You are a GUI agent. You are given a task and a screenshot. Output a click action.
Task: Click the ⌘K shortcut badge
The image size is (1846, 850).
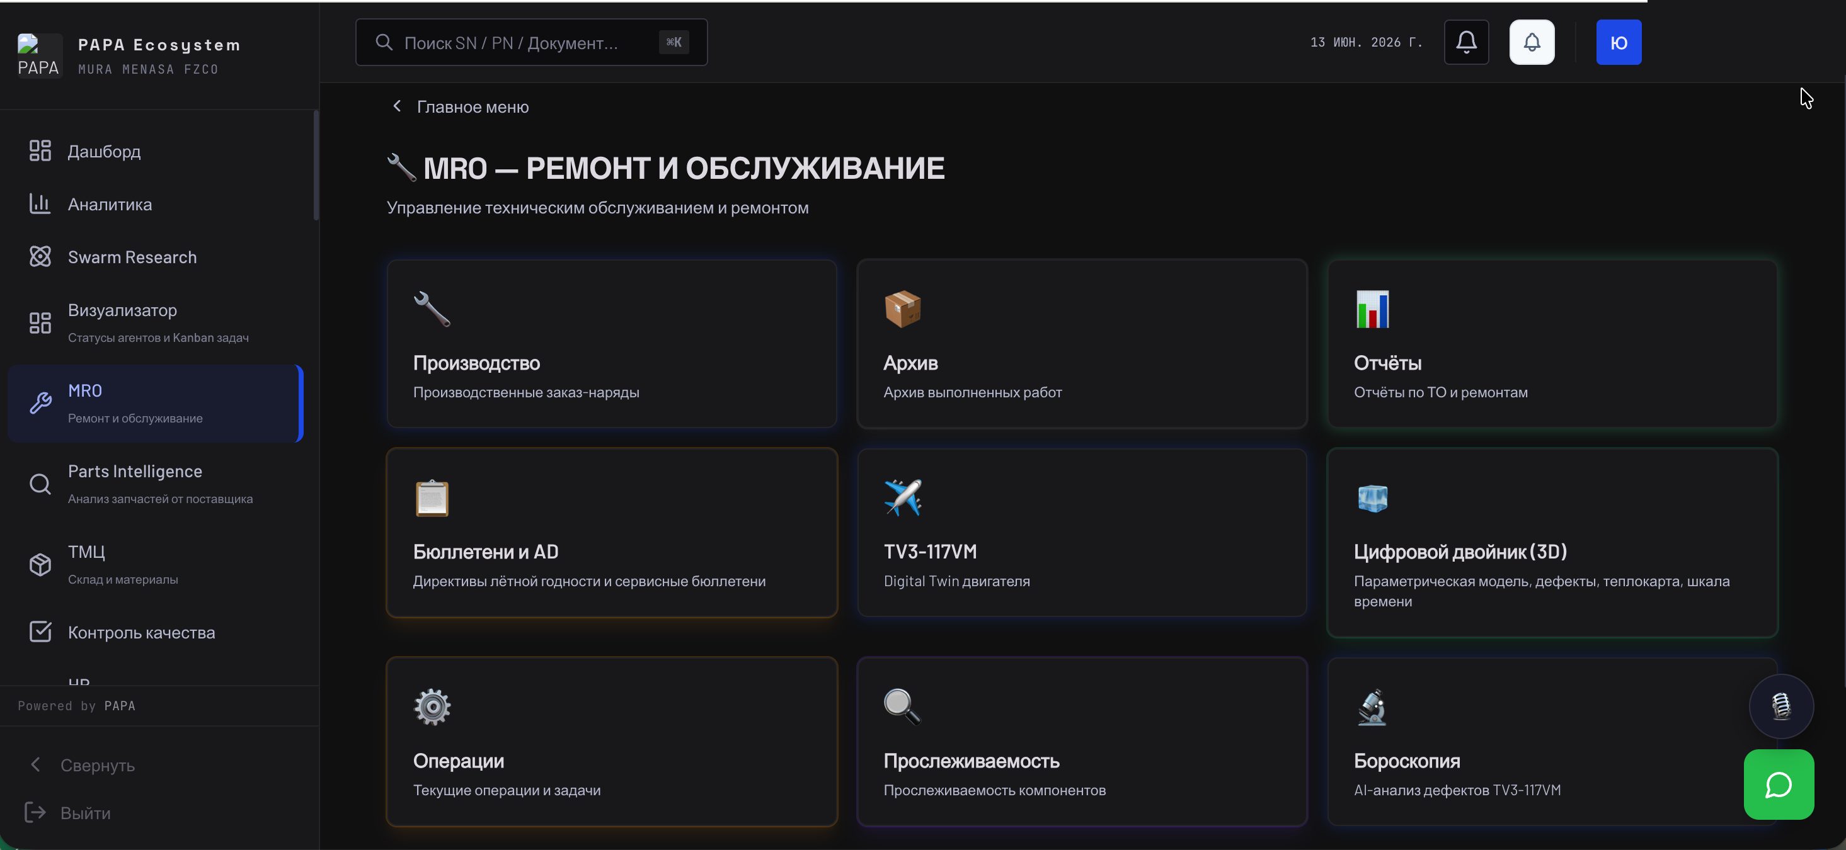674,42
